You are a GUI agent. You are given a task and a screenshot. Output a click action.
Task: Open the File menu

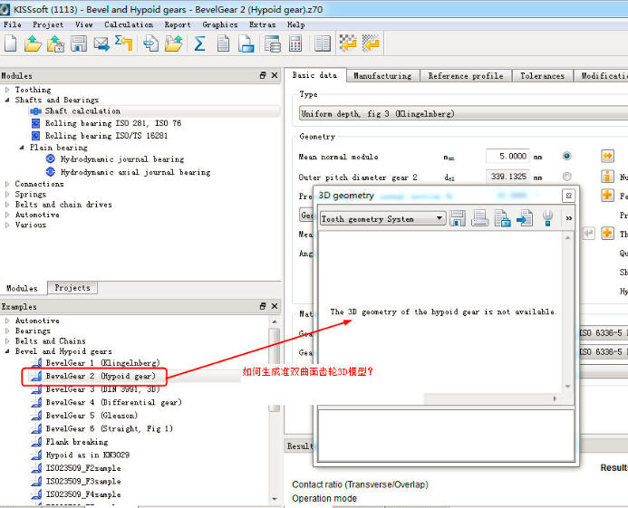(x=13, y=24)
